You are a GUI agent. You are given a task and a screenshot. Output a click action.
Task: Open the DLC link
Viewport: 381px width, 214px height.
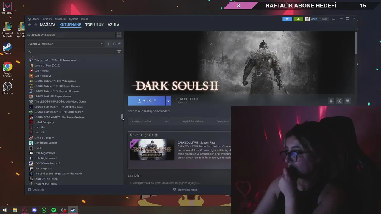pyautogui.click(x=167, y=122)
